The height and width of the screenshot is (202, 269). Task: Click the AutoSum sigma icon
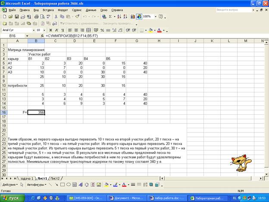[x=110, y=16]
